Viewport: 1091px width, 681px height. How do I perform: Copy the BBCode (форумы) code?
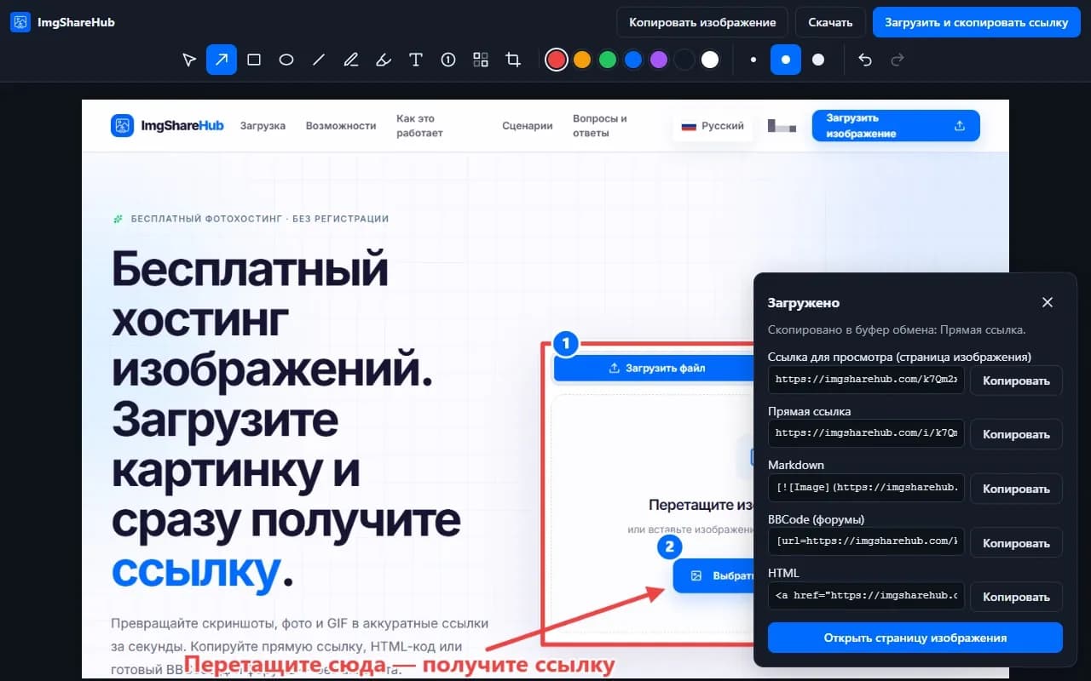(1016, 543)
